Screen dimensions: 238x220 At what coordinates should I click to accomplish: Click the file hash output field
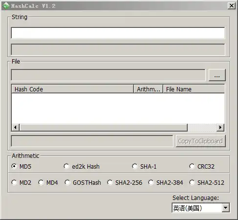[x=92, y=141]
